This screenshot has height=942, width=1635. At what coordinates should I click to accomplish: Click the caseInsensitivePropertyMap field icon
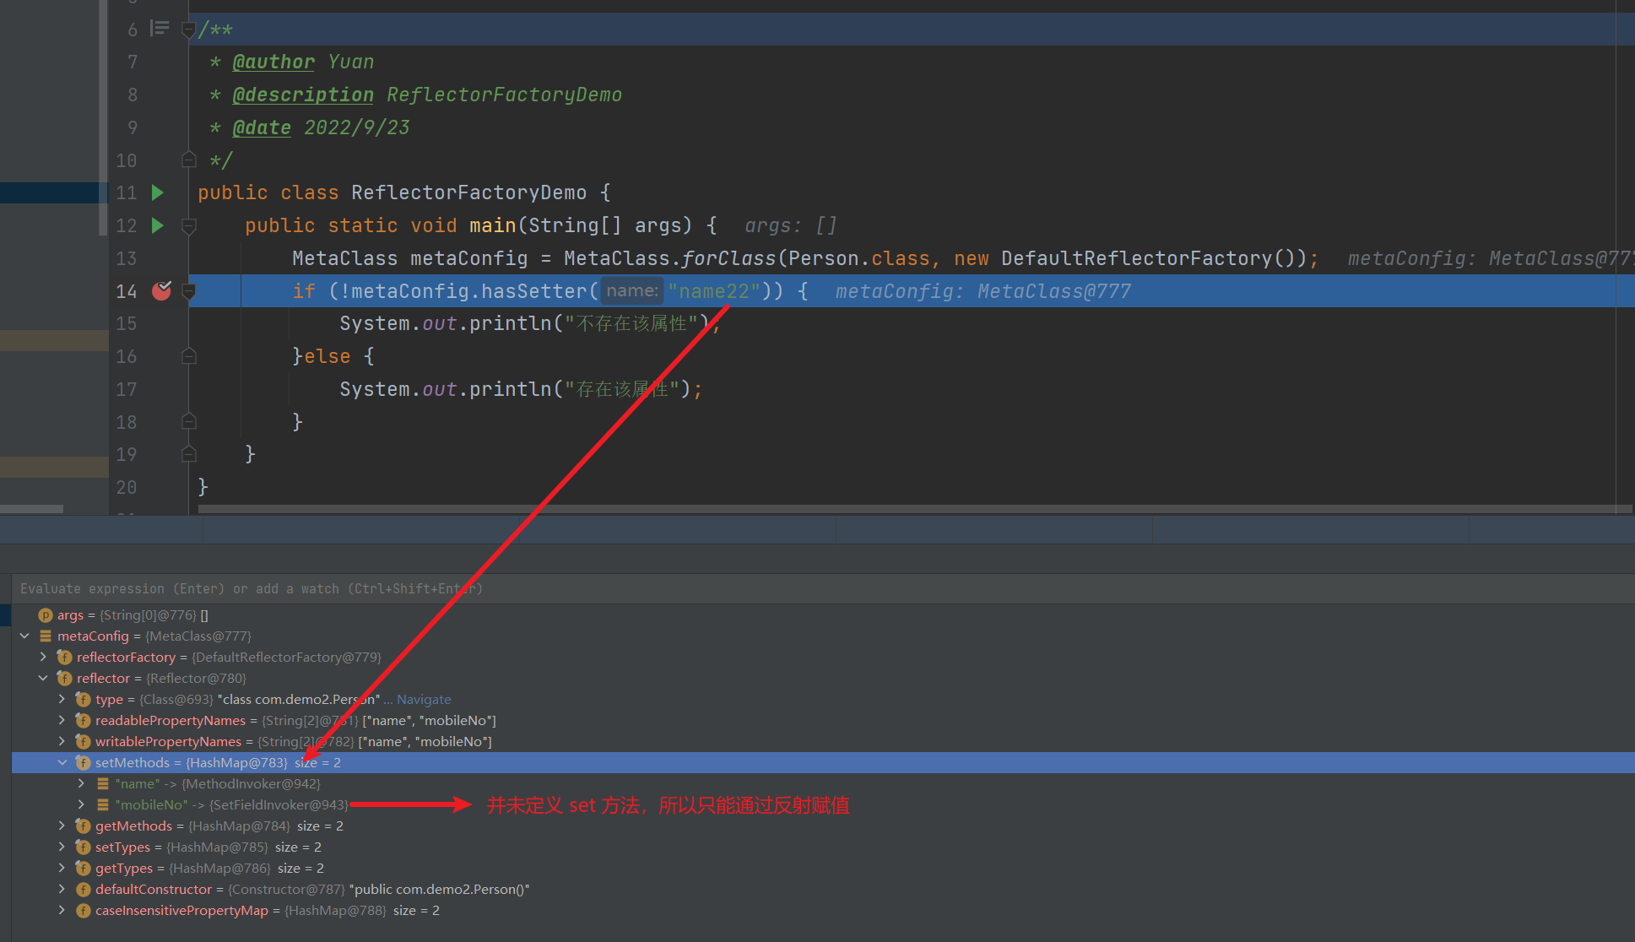[x=83, y=910]
